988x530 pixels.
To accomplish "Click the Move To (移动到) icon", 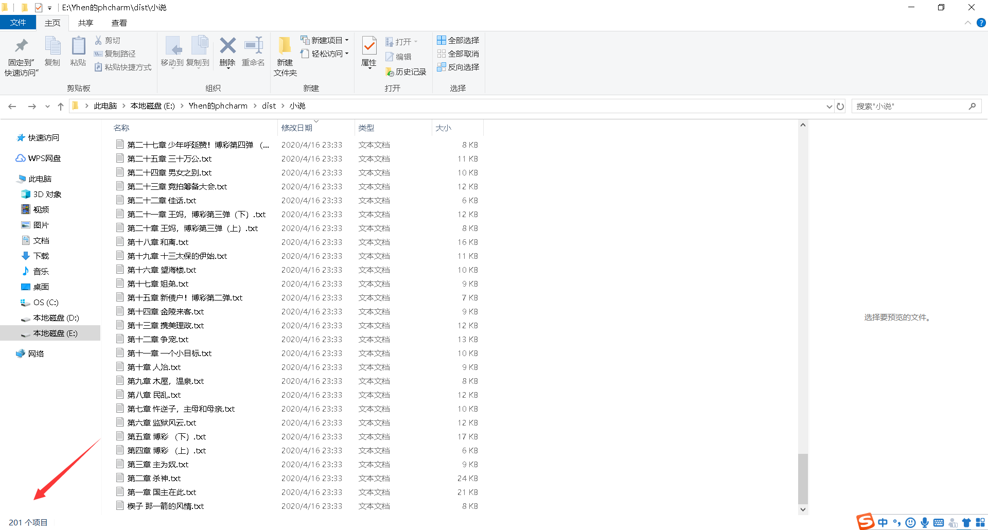I will pyautogui.click(x=172, y=46).
